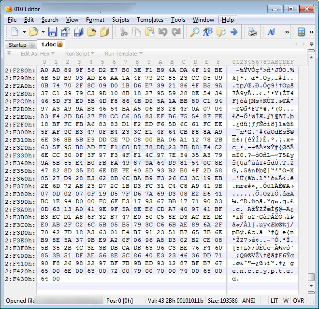Click the Val: 43 2Bh status field

[175, 300]
